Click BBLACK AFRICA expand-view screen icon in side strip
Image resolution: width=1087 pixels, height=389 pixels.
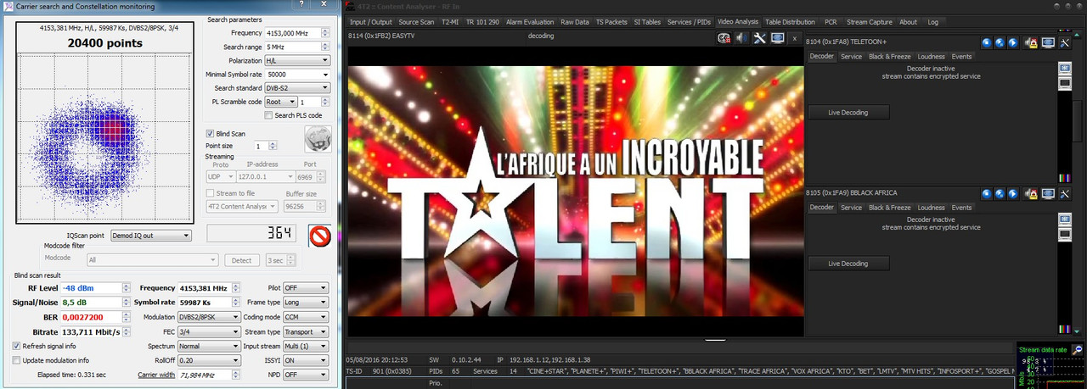click(x=1065, y=219)
